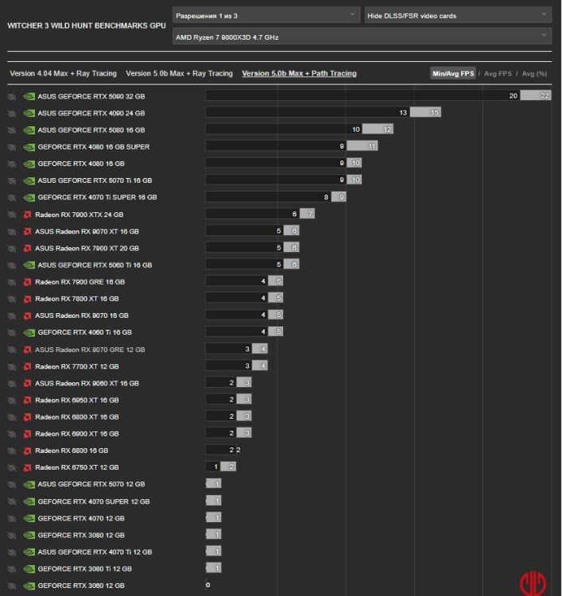The height and width of the screenshot is (596, 562).
Task: Open the AMD Ryzen 7 9800X3D processor dropdown
Action: [362, 37]
